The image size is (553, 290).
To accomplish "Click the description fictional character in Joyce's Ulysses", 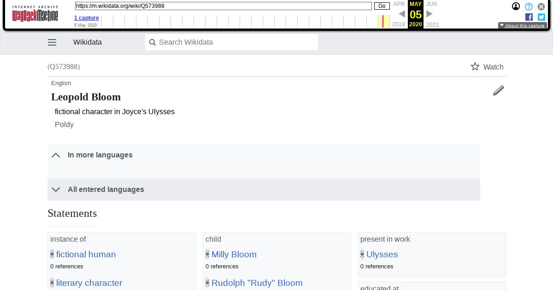I will (115, 112).
